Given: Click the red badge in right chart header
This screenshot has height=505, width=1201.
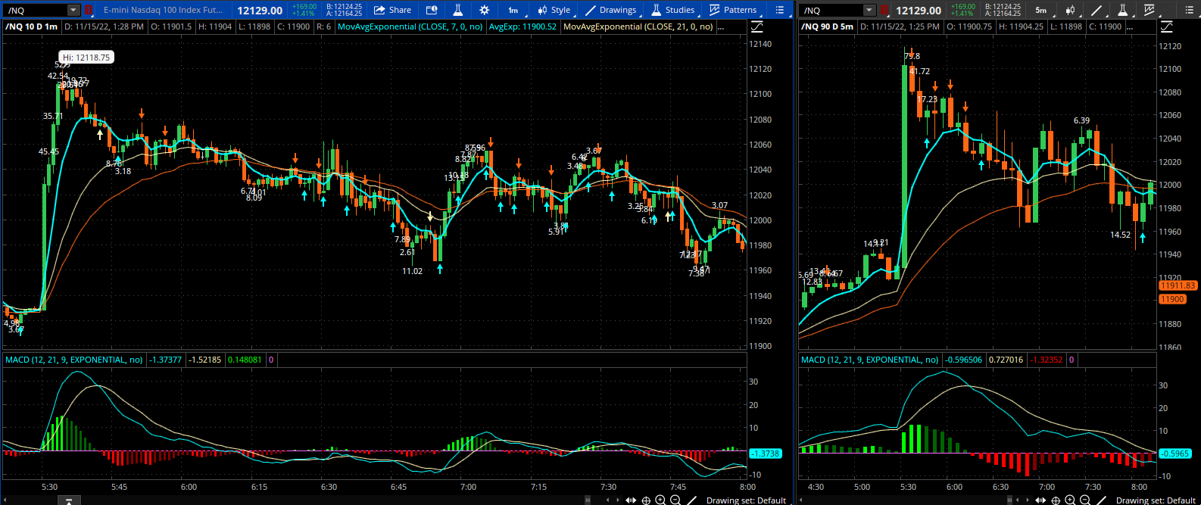Looking at the screenshot, I should pyautogui.click(x=884, y=10).
